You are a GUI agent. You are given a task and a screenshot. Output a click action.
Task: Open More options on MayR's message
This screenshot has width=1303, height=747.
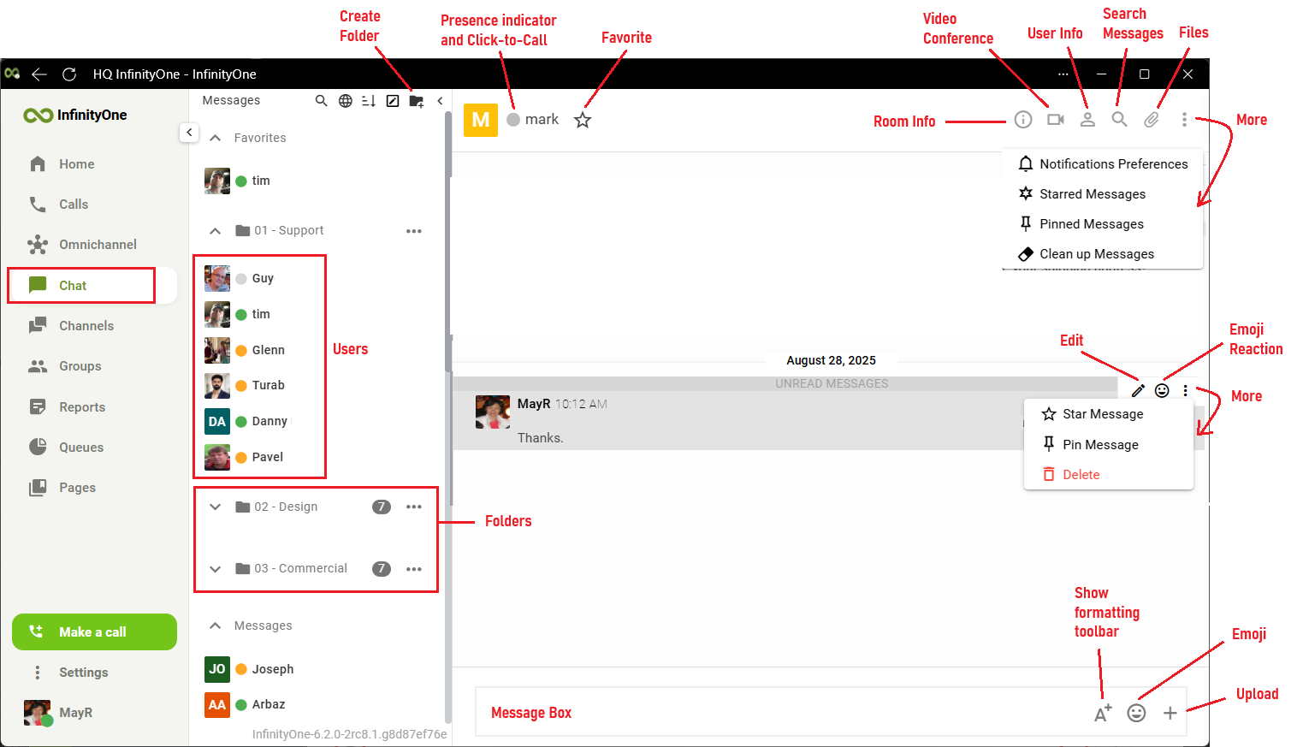coord(1185,390)
